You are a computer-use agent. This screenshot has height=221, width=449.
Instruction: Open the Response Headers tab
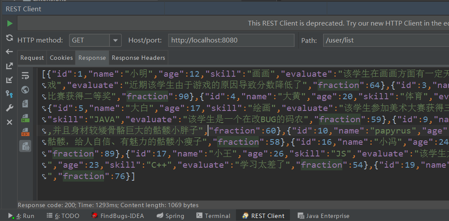click(138, 58)
